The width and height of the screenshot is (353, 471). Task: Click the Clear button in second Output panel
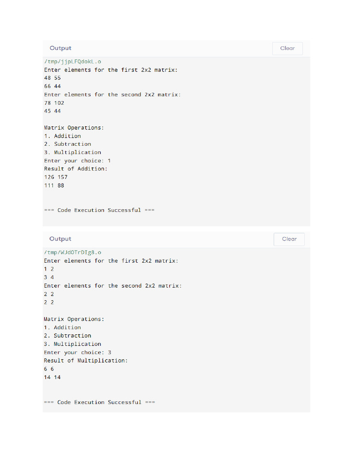(x=289, y=239)
